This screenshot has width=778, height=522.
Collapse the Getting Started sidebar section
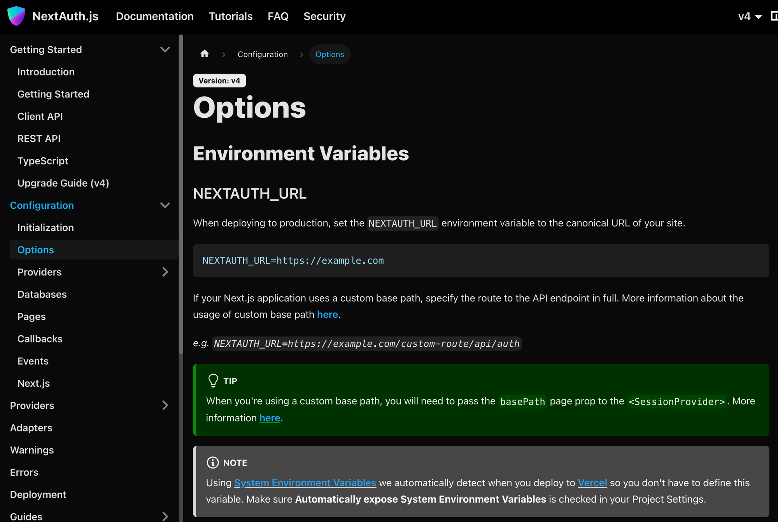(x=165, y=49)
